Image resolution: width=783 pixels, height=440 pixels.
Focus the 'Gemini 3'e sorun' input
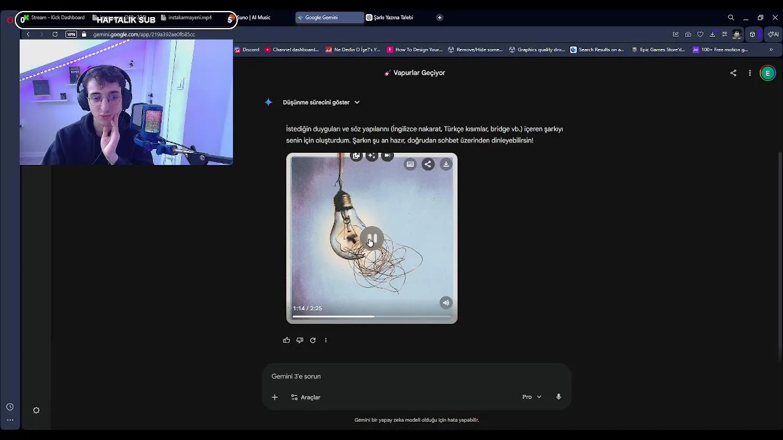[416, 376]
